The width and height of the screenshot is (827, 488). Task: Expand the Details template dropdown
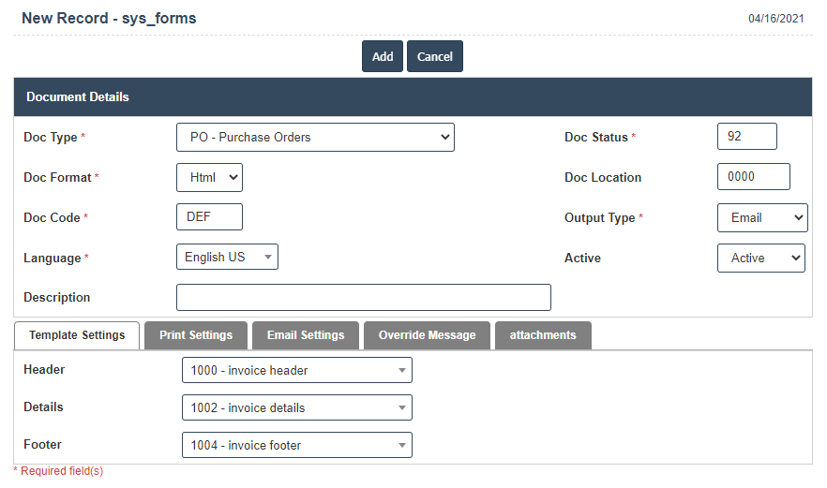point(296,407)
